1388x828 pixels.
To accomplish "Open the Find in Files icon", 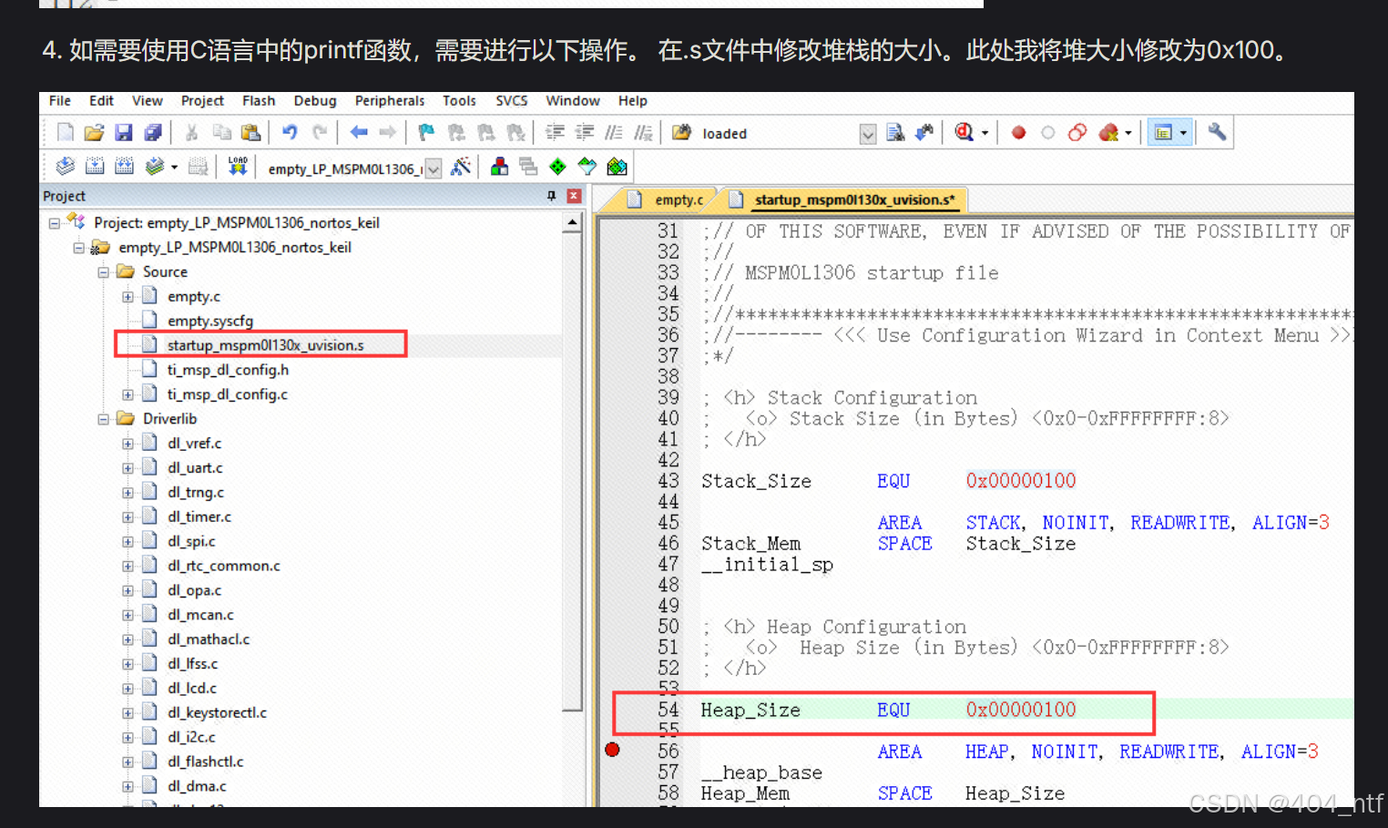I will tap(680, 133).
